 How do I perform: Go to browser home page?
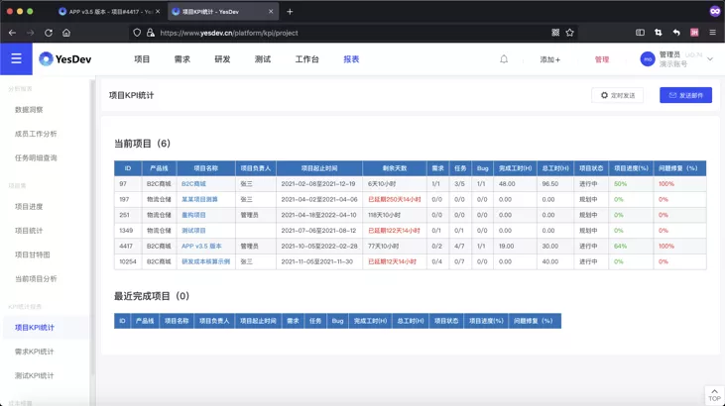[x=66, y=33]
